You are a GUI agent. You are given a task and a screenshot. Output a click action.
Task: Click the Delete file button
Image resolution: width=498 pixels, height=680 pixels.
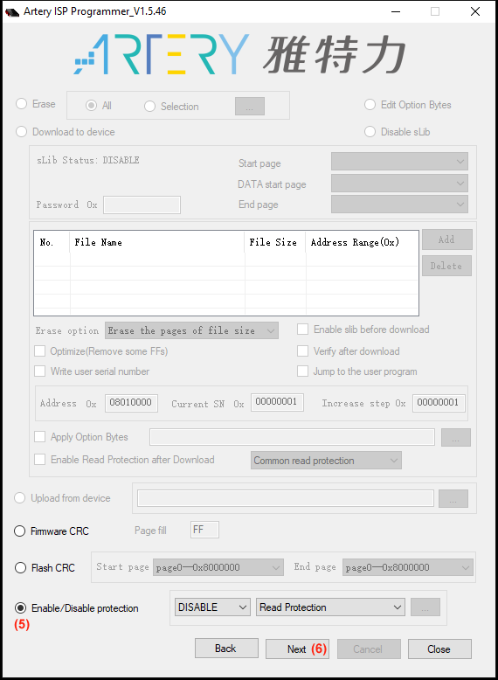click(x=446, y=266)
